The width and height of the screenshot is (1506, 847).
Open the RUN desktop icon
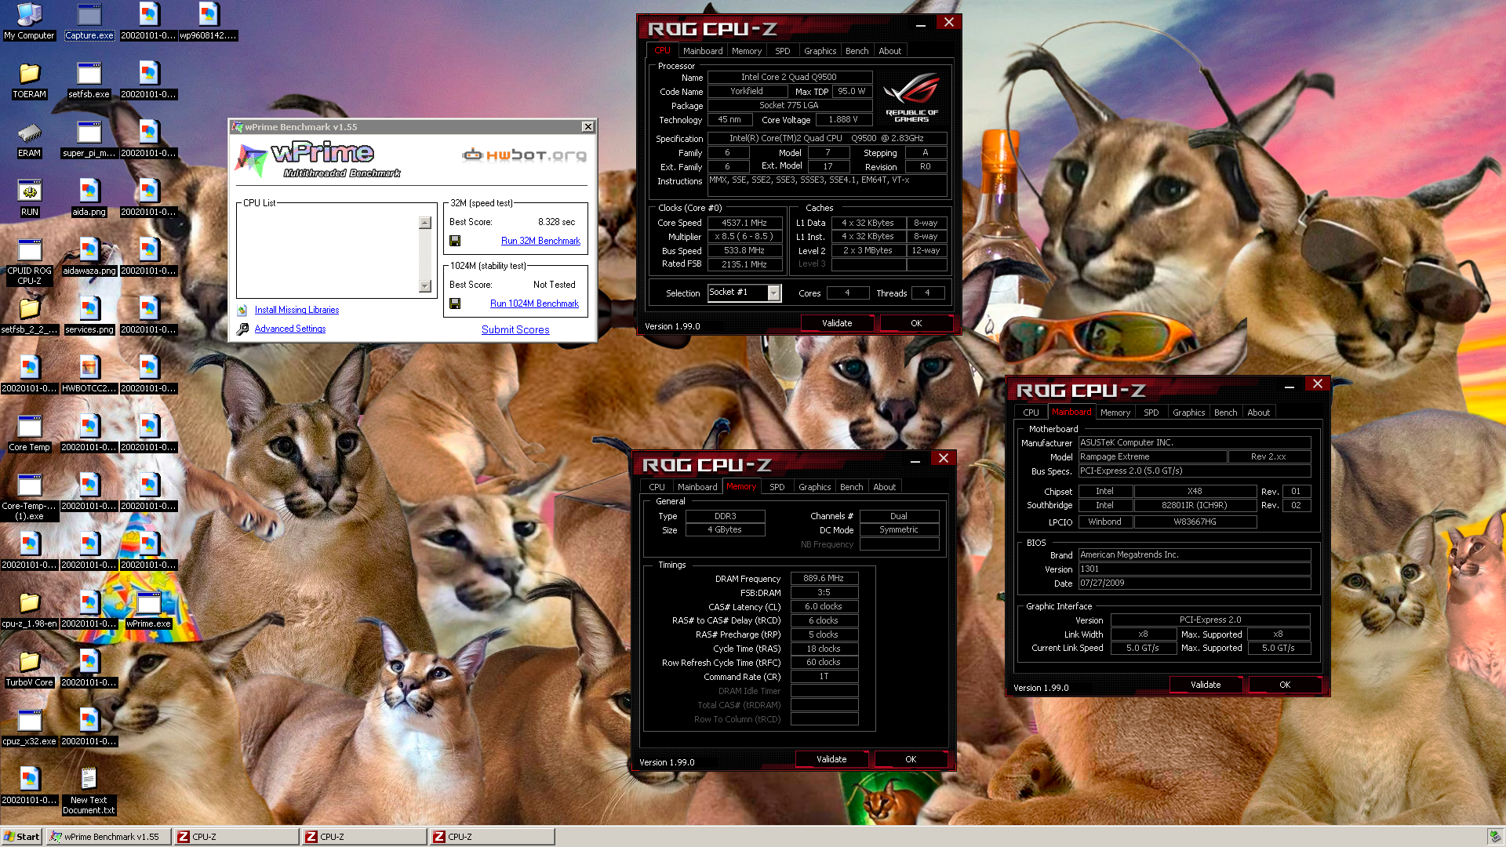[29, 198]
